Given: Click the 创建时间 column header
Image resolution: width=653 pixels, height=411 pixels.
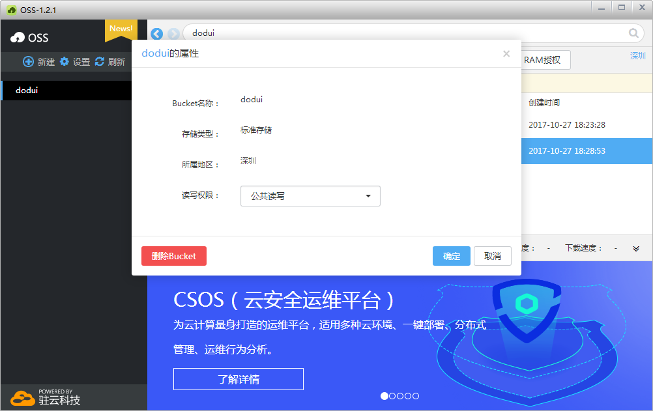Looking at the screenshot, I should coord(544,102).
